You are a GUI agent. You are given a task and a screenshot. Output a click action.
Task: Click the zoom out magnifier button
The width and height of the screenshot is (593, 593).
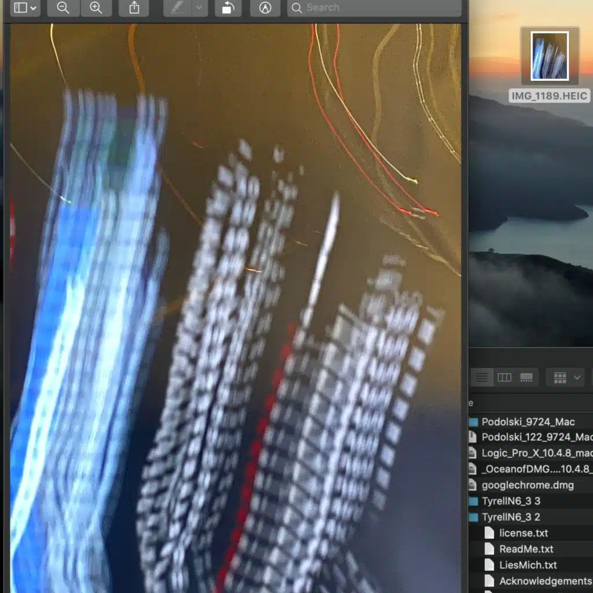coord(63,8)
